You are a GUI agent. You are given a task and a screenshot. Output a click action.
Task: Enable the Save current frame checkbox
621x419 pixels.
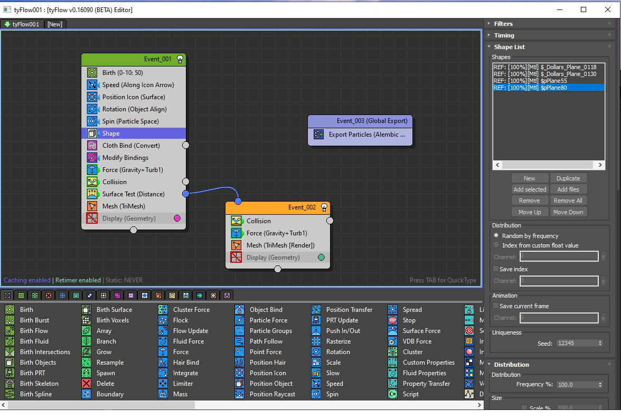coord(495,306)
